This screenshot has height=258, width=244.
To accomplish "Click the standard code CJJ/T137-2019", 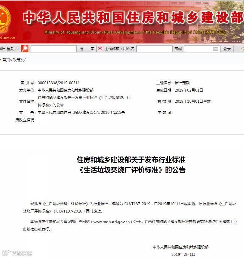I will tap(137, 204).
